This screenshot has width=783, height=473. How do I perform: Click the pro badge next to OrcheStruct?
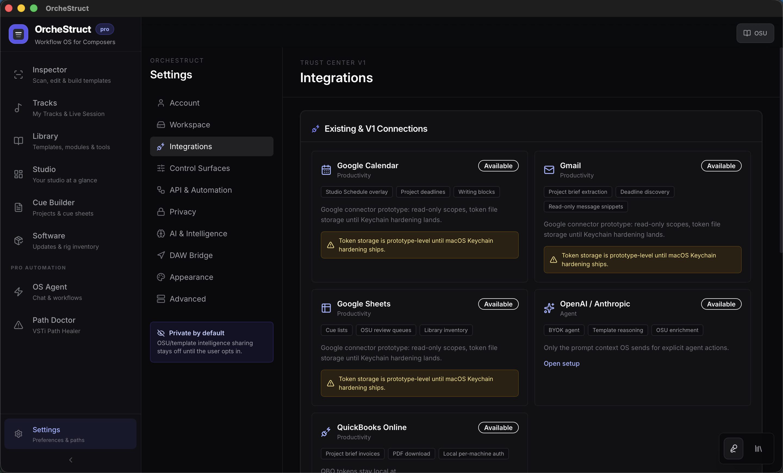pyautogui.click(x=105, y=29)
